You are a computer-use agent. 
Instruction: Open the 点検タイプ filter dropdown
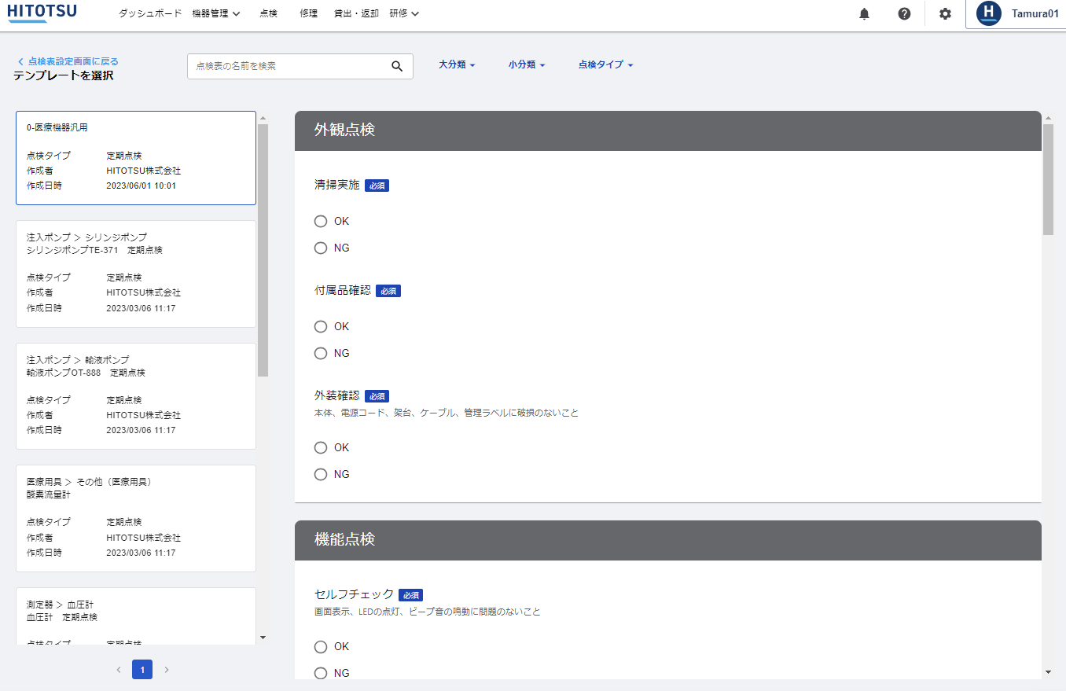click(x=605, y=64)
